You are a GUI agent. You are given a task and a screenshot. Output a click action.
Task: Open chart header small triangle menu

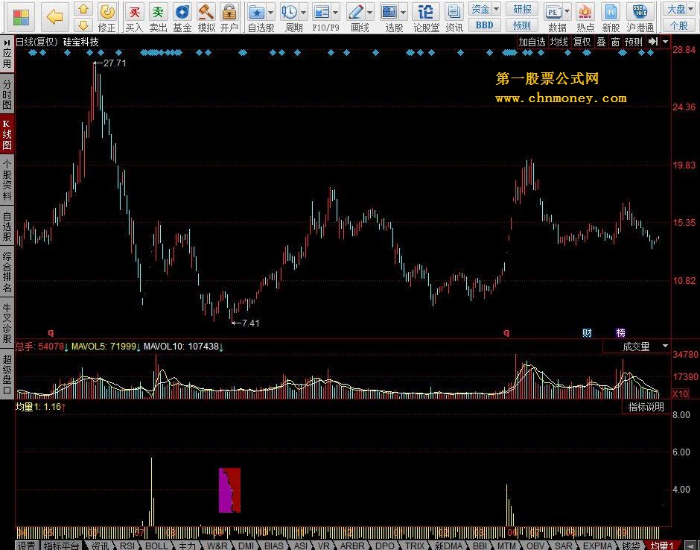tap(665, 42)
